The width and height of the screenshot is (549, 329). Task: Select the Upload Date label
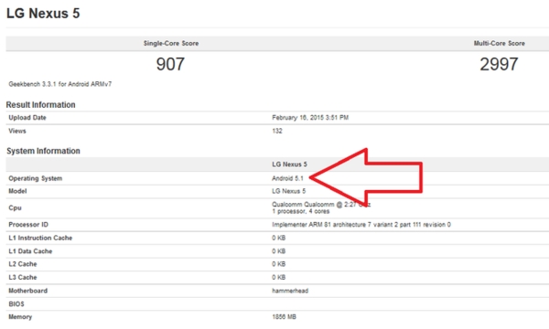pyautogui.click(x=27, y=118)
